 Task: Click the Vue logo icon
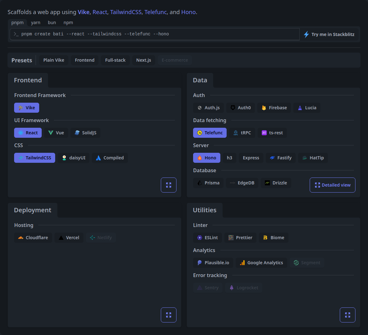(x=51, y=133)
